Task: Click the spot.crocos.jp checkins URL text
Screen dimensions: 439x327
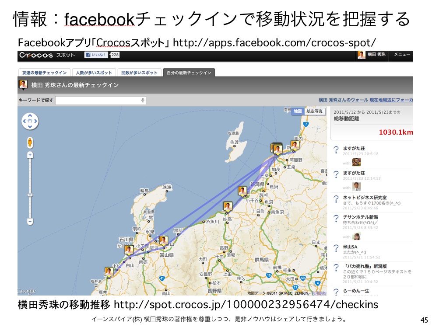Action: point(246,304)
